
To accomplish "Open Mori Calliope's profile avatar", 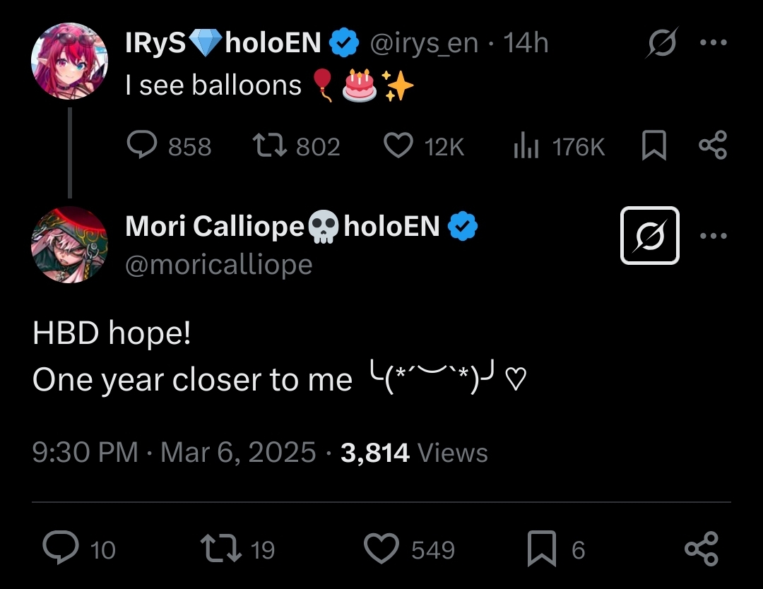I will tap(69, 244).
